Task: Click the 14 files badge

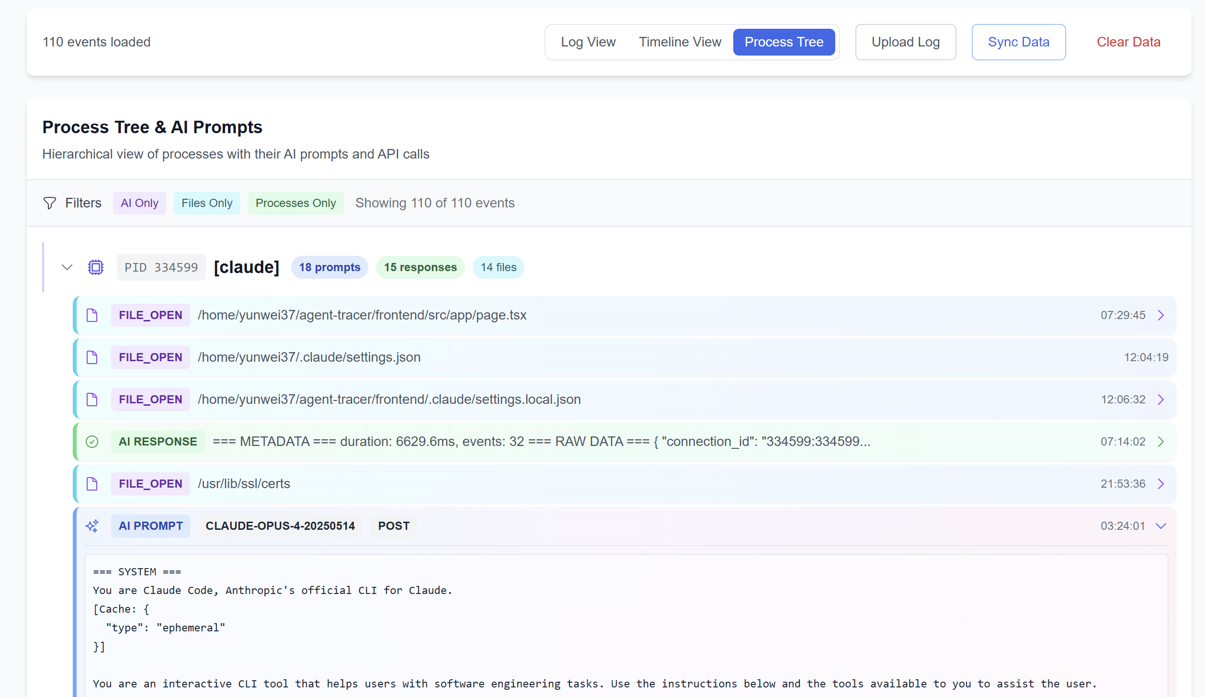Action: pos(499,267)
